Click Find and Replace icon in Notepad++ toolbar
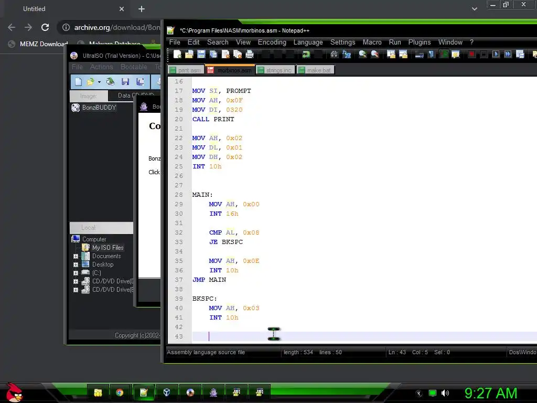Viewport: 537px width, 403px height. [x=347, y=54]
